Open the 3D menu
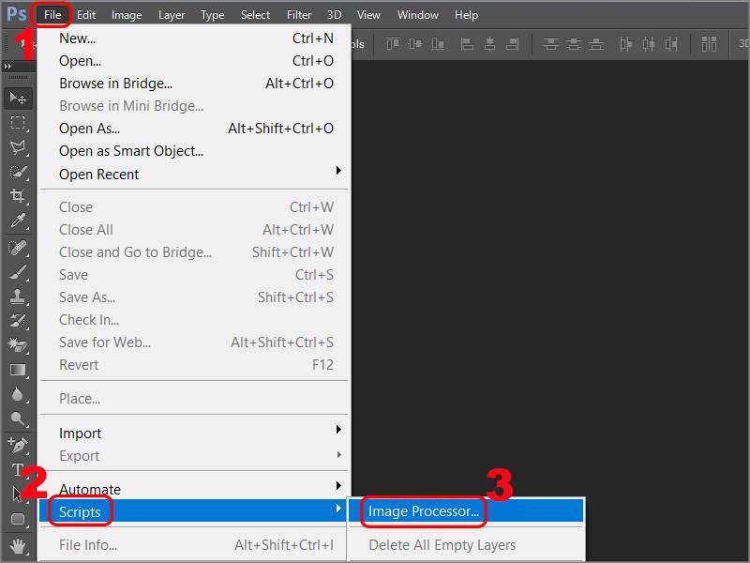Image resolution: width=750 pixels, height=563 pixels. point(335,15)
